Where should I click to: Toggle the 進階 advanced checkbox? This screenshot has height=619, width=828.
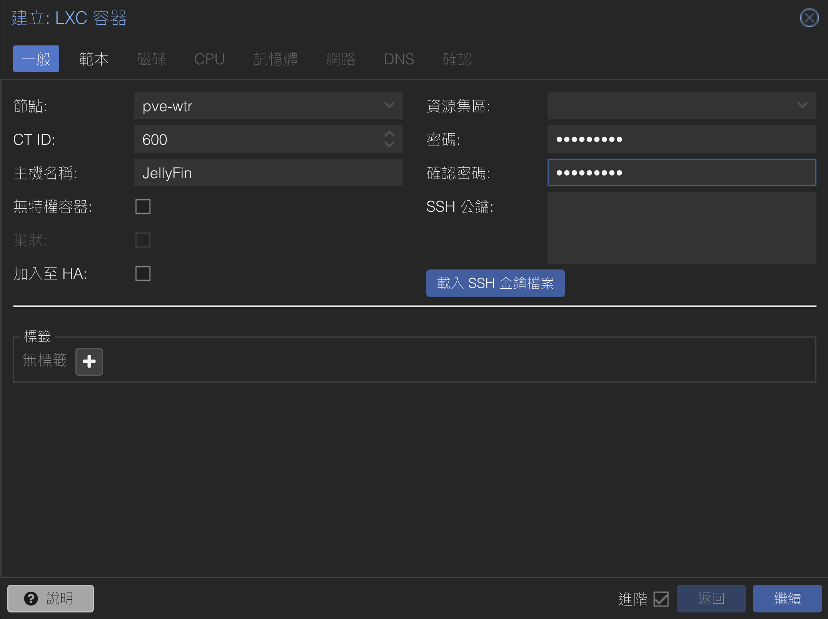[661, 599]
